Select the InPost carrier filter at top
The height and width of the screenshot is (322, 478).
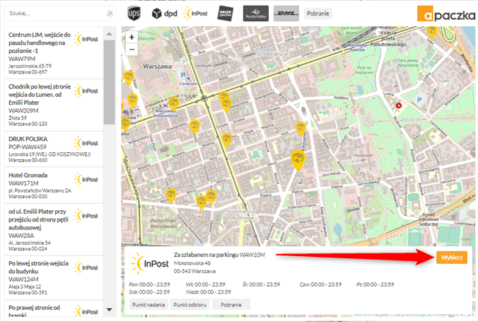point(195,13)
